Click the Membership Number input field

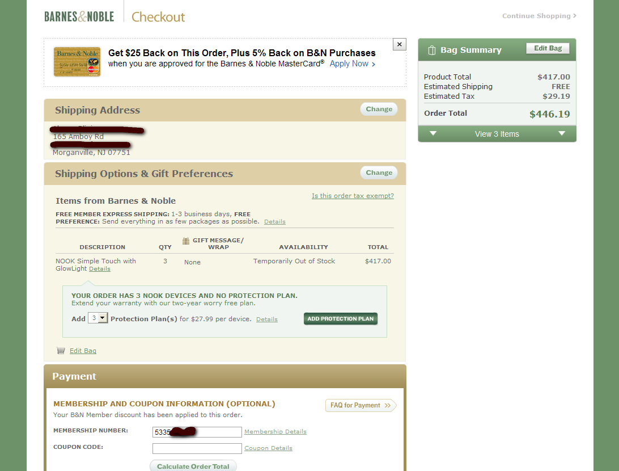pyautogui.click(x=197, y=432)
